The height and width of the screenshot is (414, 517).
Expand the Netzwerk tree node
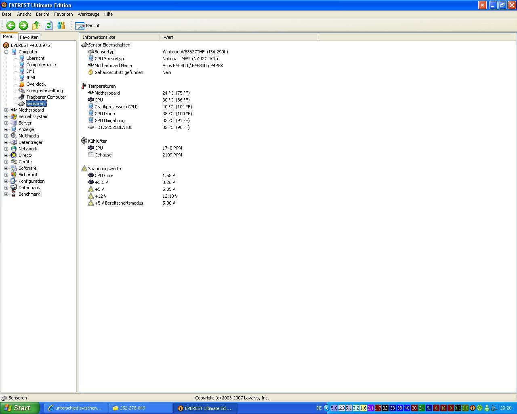click(x=6, y=149)
